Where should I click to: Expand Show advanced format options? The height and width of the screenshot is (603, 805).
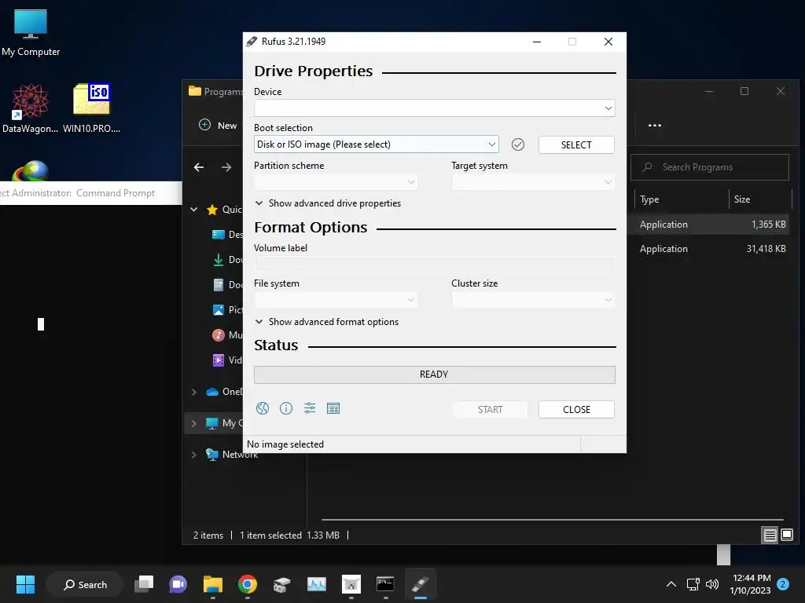pyautogui.click(x=327, y=321)
